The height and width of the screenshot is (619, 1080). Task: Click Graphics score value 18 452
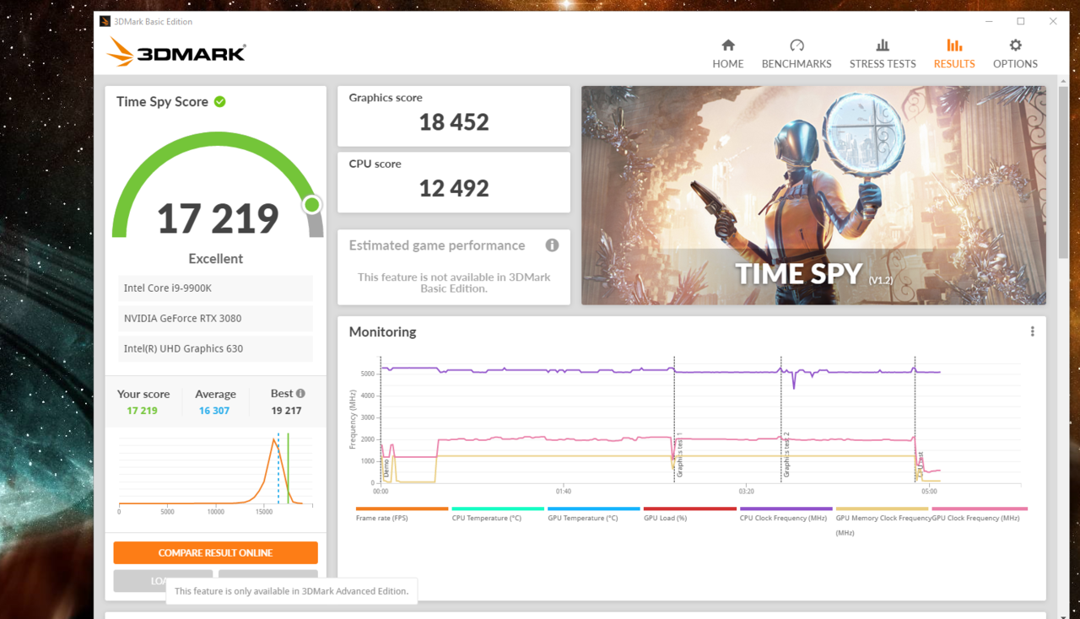pyautogui.click(x=454, y=122)
